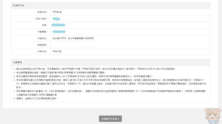Image resolution: width=222 pixels, height=124 pixels.
Task: Click the 行動電話 label
Action: [42, 32]
